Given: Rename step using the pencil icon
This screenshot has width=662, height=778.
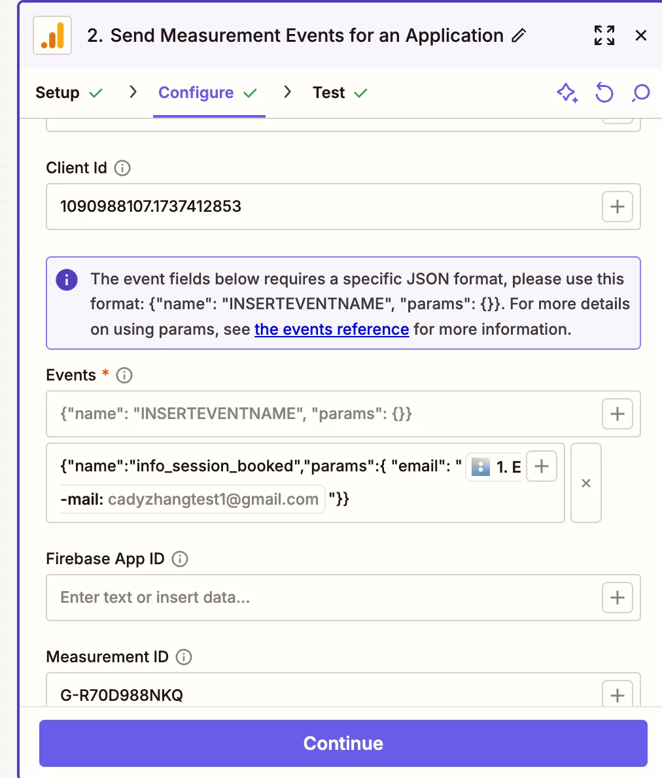Looking at the screenshot, I should 519,36.
